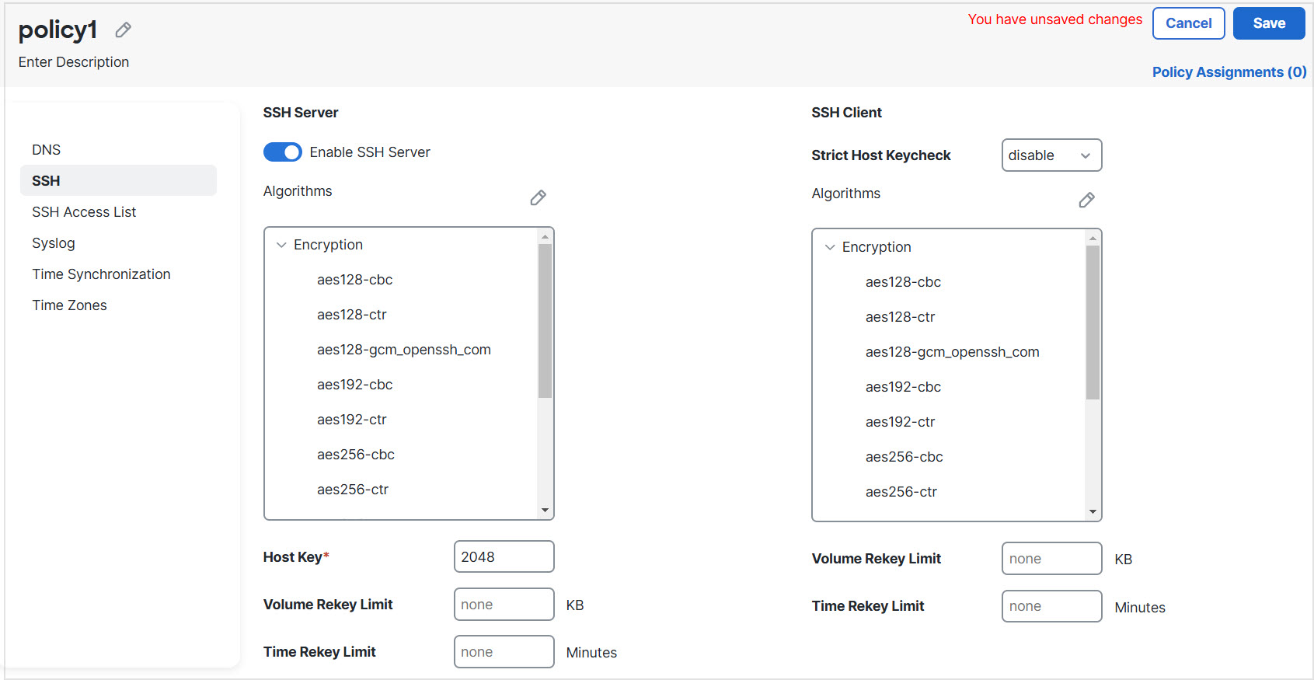Image resolution: width=1314 pixels, height=680 pixels.
Task: Go to SSH Access List section
Action: coord(84,212)
